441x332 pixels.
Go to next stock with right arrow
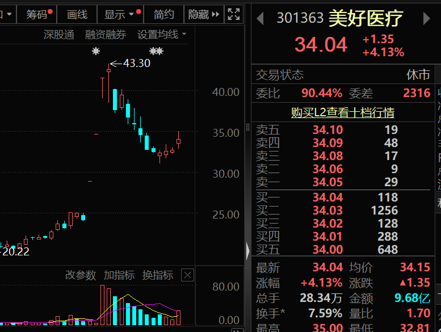tap(427, 19)
